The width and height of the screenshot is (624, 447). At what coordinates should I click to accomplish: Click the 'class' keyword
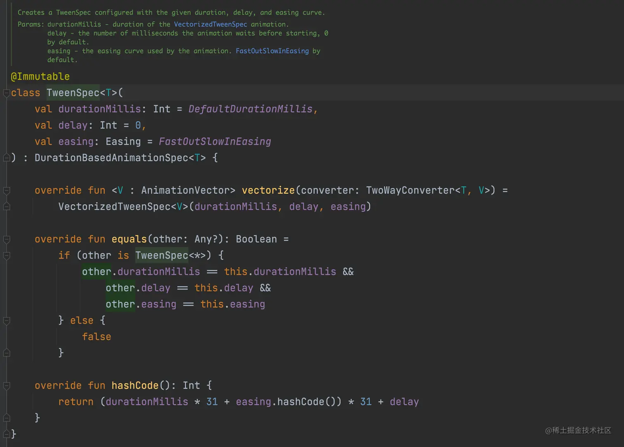point(26,93)
